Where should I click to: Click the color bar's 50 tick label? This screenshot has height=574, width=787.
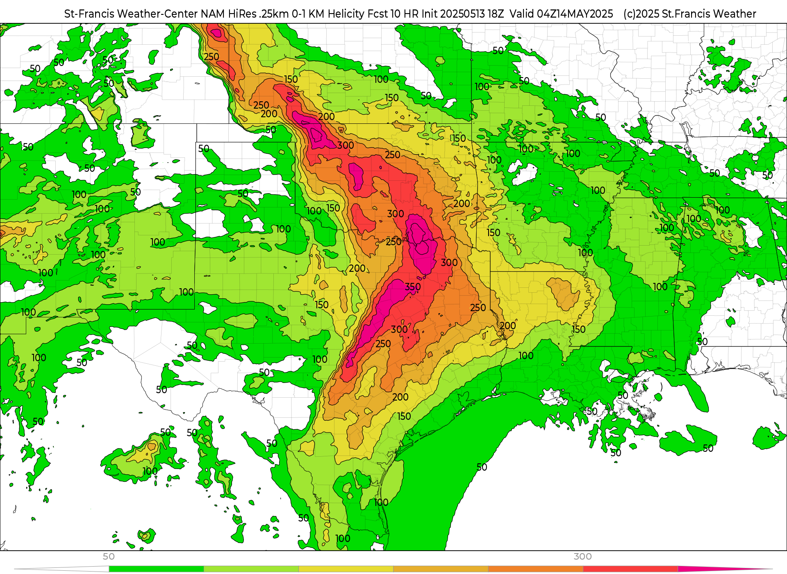[x=109, y=556]
